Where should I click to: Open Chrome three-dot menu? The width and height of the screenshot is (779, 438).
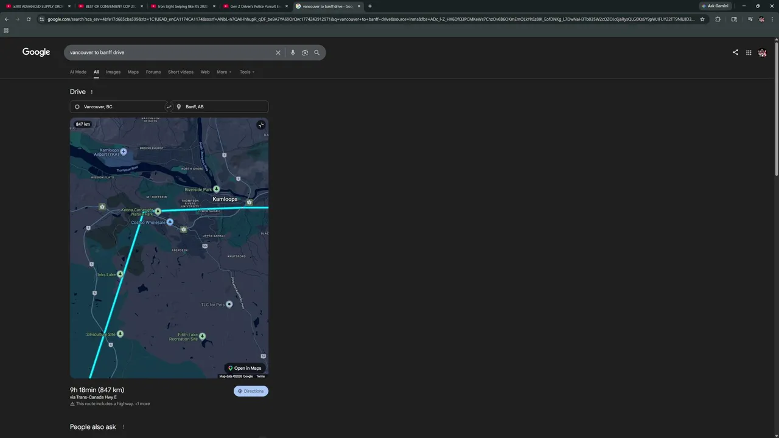[772, 19]
